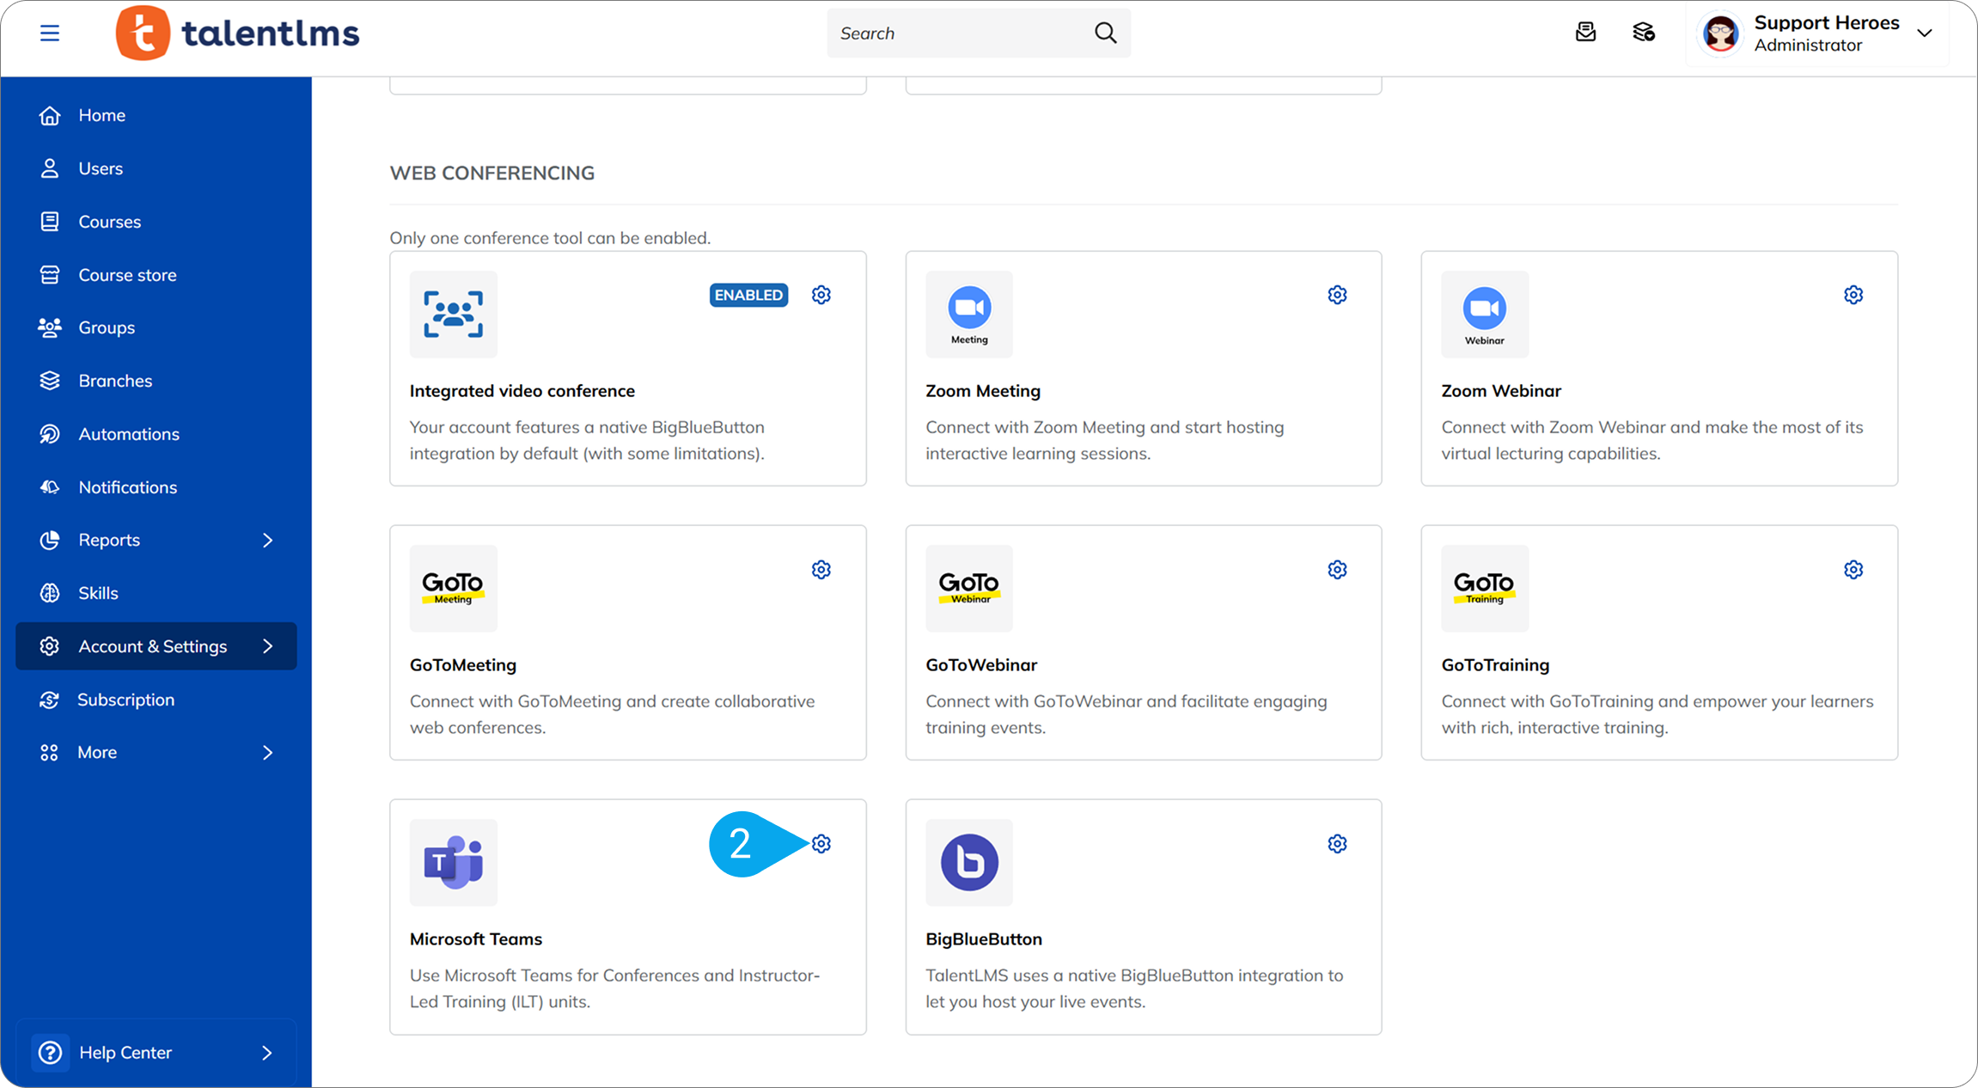
Task: Open BigBlueButton configuration gear
Action: 1337,844
